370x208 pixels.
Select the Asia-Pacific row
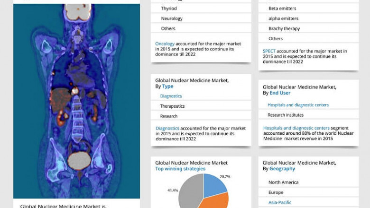pyautogui.click(x=308, y=202)
